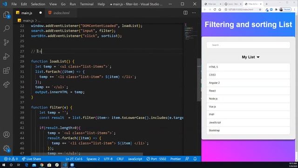Open the Extensions view
The width and height of the screenshot is (298, 168).
(x=6, y=70)
